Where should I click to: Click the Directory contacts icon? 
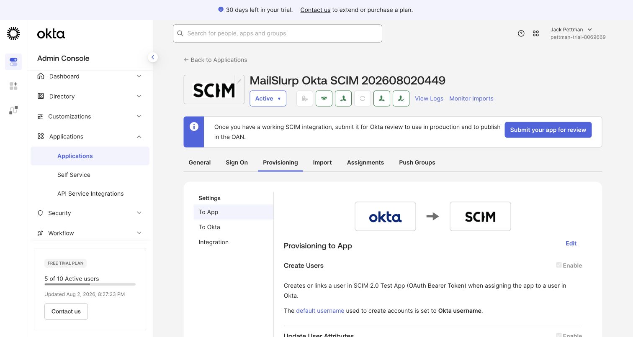(41, 96)
